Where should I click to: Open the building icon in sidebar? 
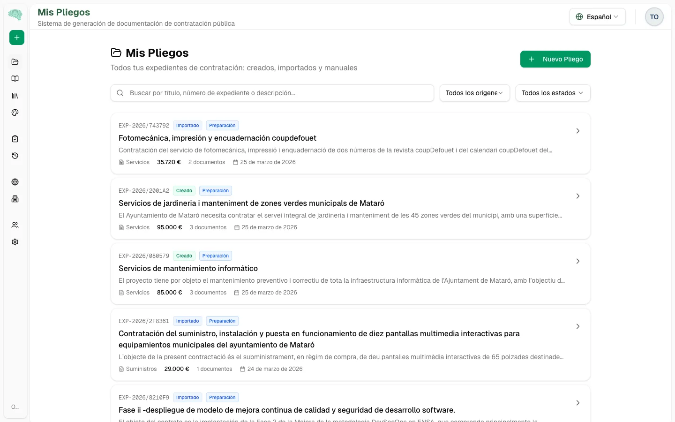(x=15, y=199)
